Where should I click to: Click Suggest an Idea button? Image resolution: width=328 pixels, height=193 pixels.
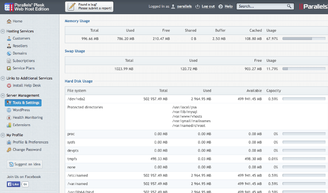[25, 164]
